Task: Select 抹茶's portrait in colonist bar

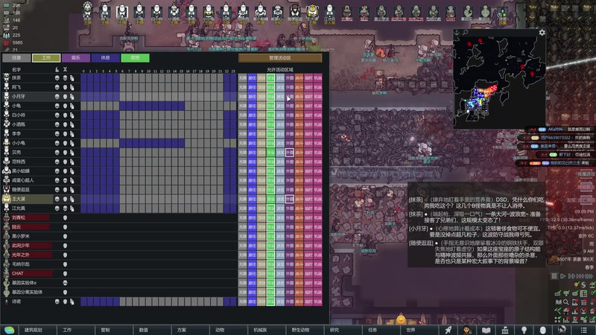Action: 88,12
